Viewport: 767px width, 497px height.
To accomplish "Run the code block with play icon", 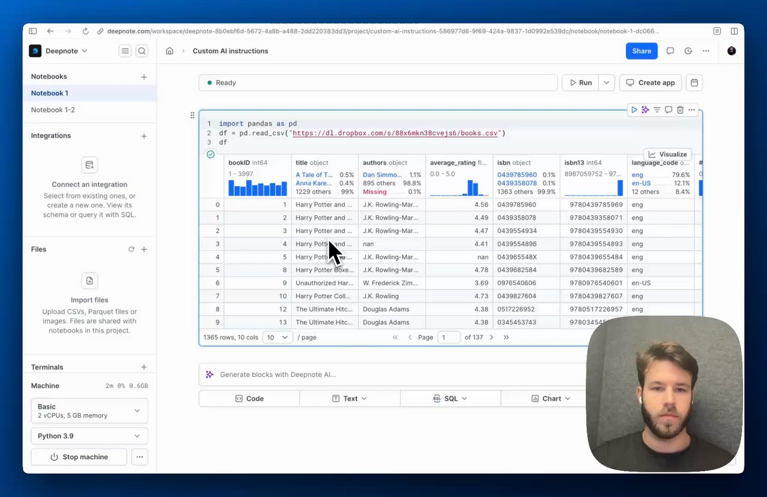I will (x=634, y=110).
